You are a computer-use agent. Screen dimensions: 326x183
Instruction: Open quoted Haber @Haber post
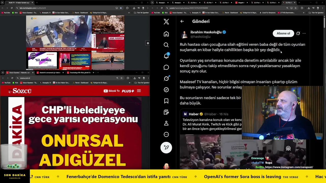[x=211, y=121]
